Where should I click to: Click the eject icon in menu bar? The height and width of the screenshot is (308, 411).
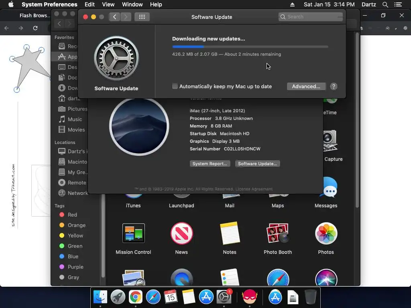(x=293, y=4)
